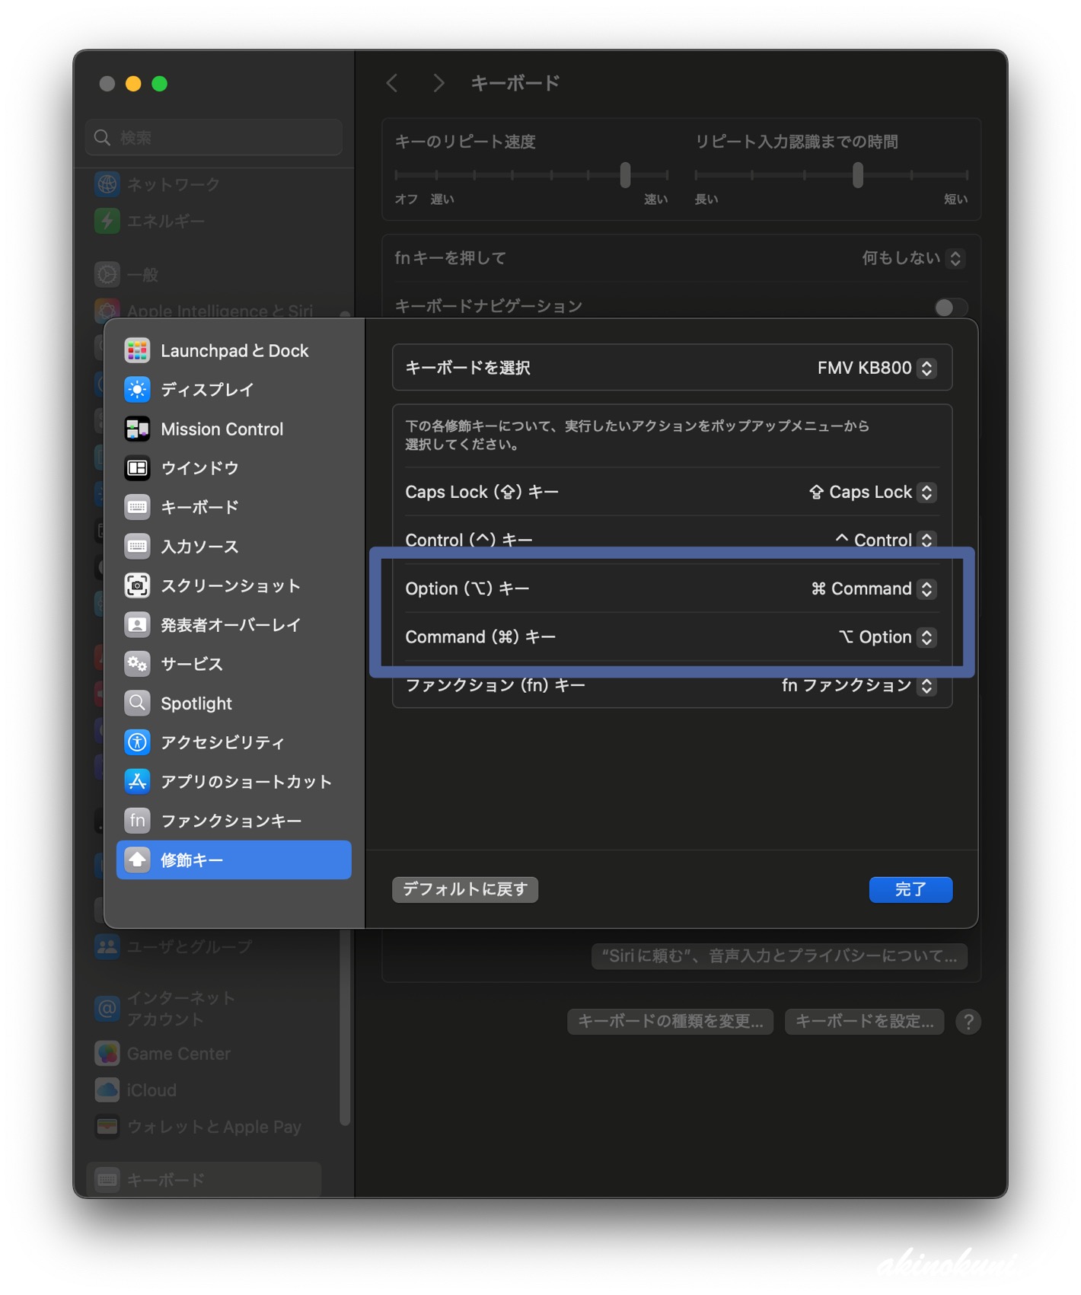
Task: Open the Control key action popup
Action: coord(926,540)
